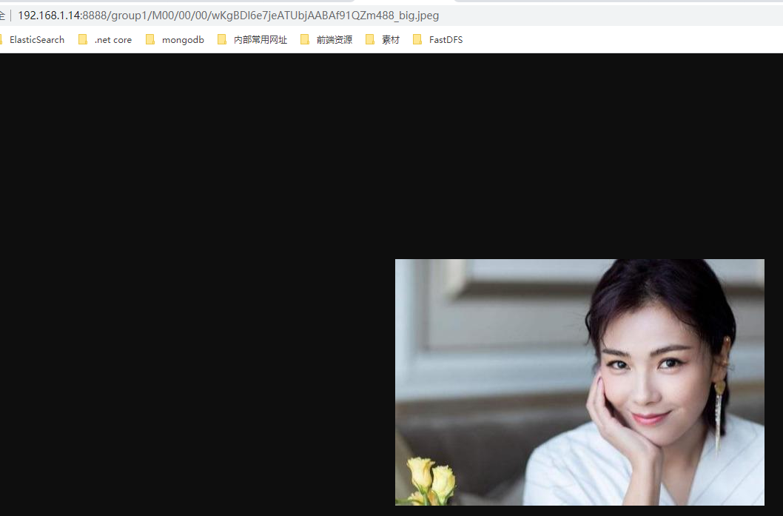Click the site security indicator in address bar
Screen dimensions: 783x516
(x=4, y=15)
